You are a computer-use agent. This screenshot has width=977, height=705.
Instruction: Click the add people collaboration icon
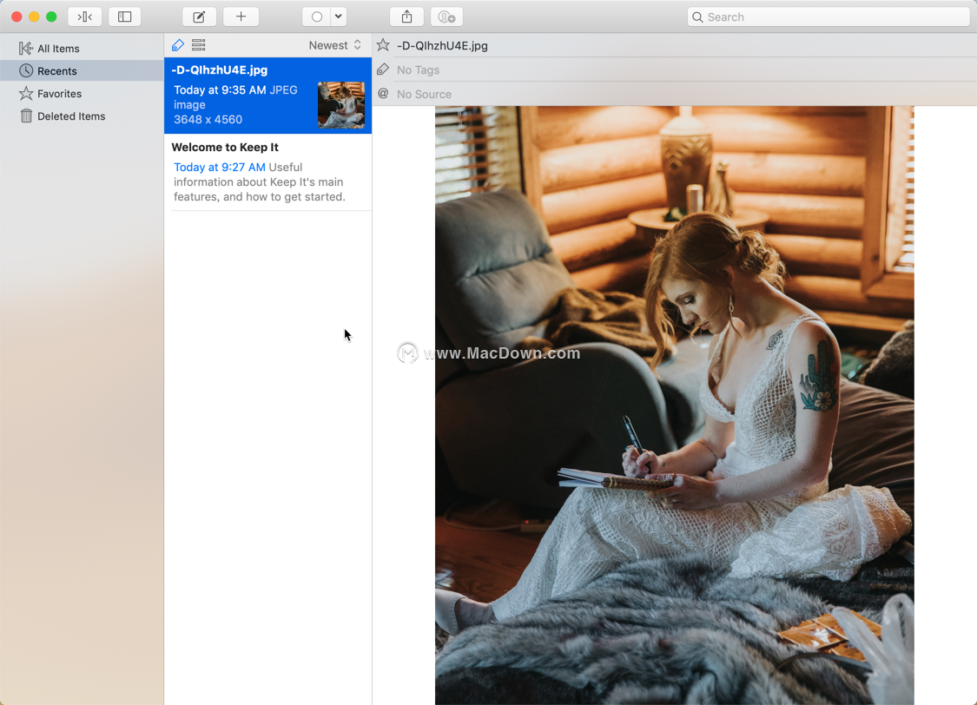pyautogui.click(x=446, y=16)
